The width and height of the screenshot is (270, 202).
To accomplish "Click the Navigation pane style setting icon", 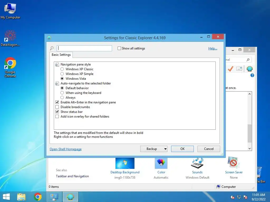I will coord(57,65).
